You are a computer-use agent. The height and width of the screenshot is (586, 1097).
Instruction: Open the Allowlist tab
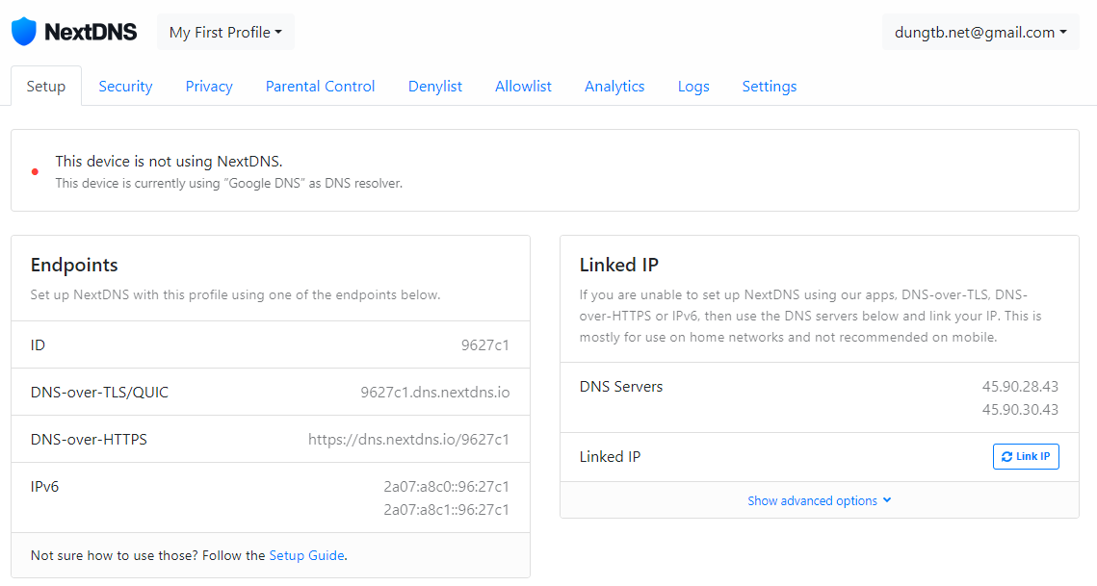tap(523, 87)
